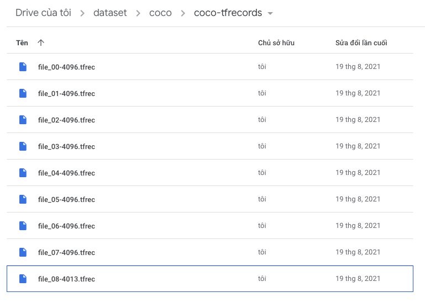This screenshot has height=308, width=425.
Task: Navigate to the dataset breadcrumb folder
Action: pyautogui.click(x=110, y=13)
